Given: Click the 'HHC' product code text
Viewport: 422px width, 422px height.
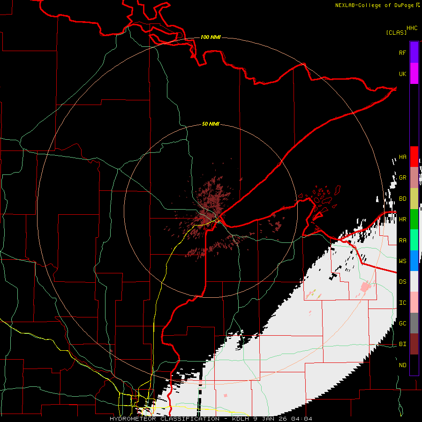Looking at the screenshot, I should coord(412,28).
